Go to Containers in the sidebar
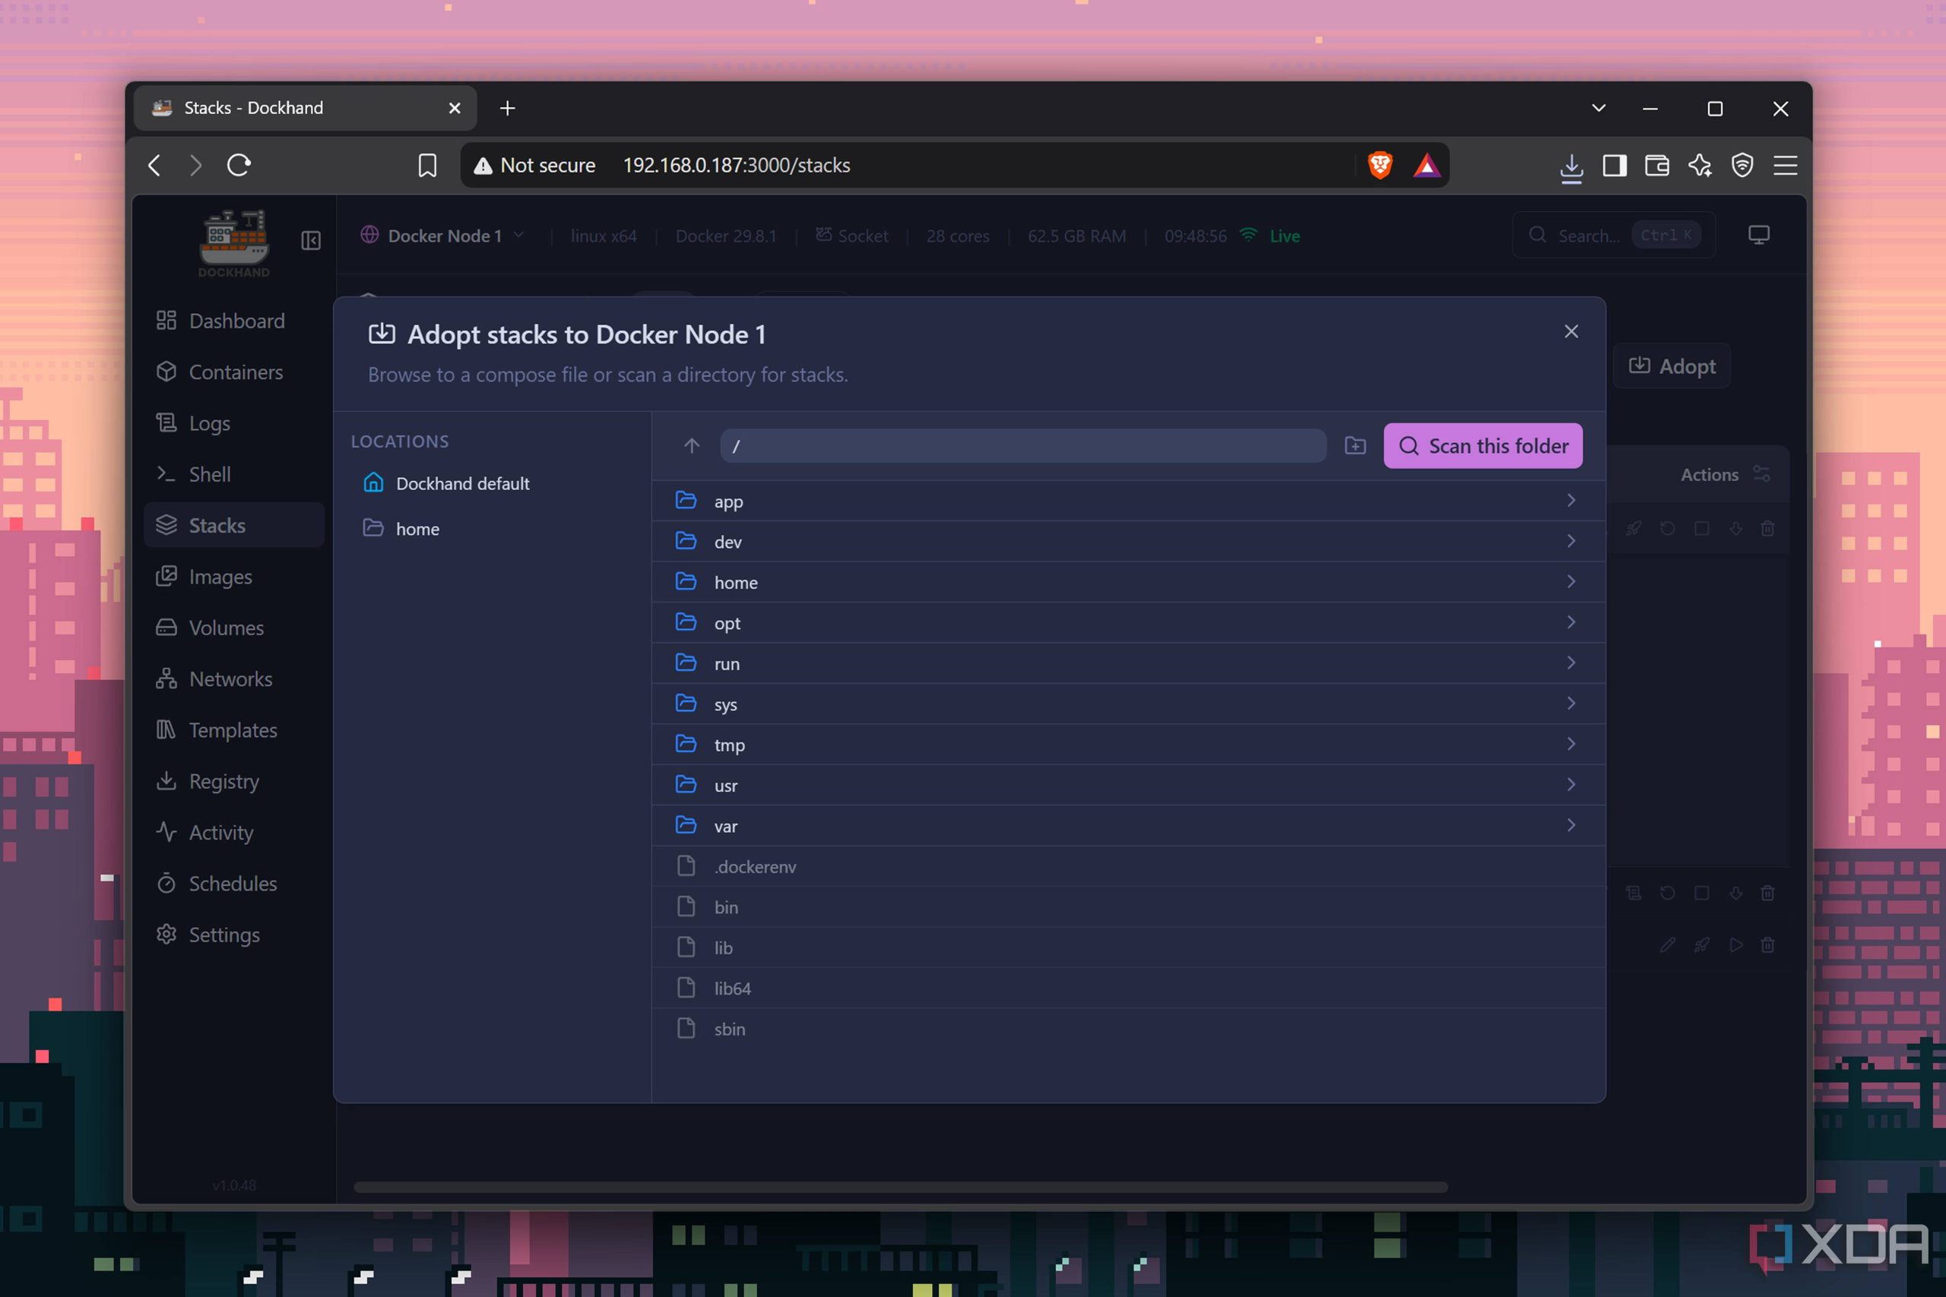 [234, 372]
